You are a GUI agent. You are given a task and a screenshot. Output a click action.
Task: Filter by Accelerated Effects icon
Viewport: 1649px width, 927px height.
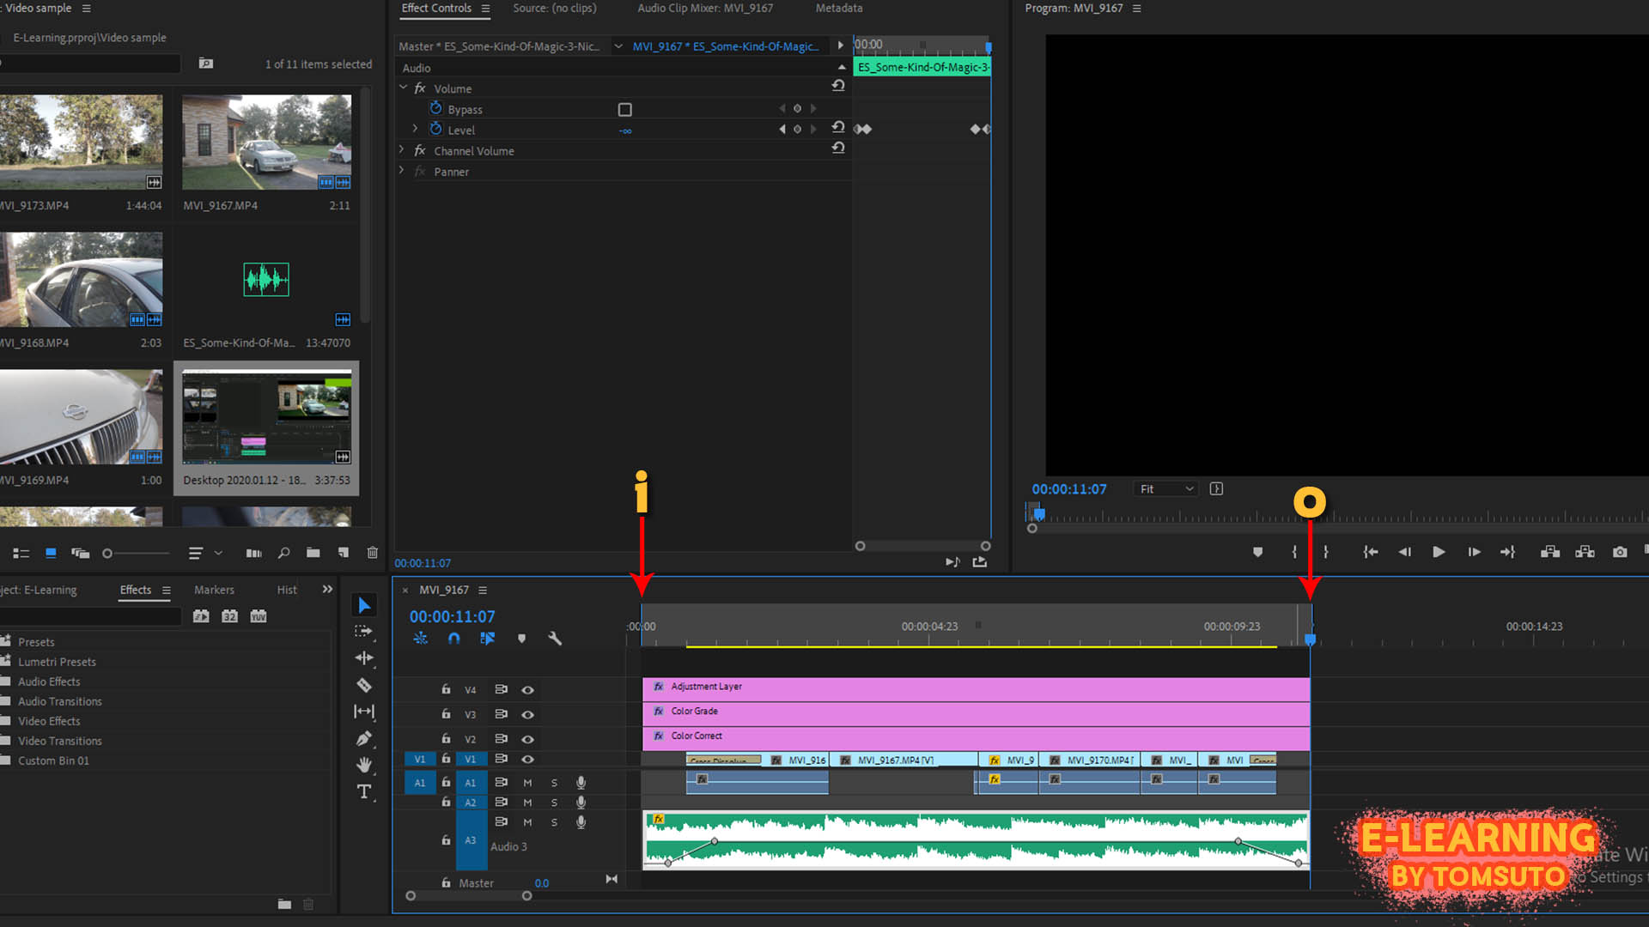[x=201, y=616]
